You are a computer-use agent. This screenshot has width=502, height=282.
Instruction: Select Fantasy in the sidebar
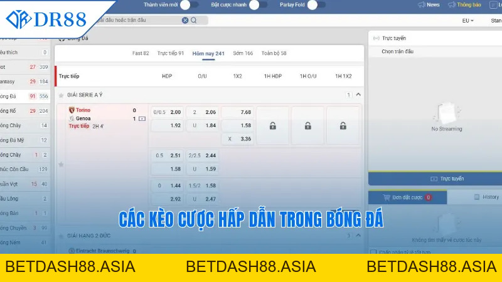[25, 81]
